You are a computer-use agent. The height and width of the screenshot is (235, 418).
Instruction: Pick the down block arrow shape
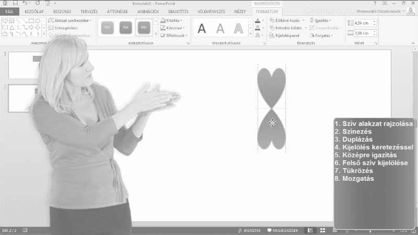38,28
